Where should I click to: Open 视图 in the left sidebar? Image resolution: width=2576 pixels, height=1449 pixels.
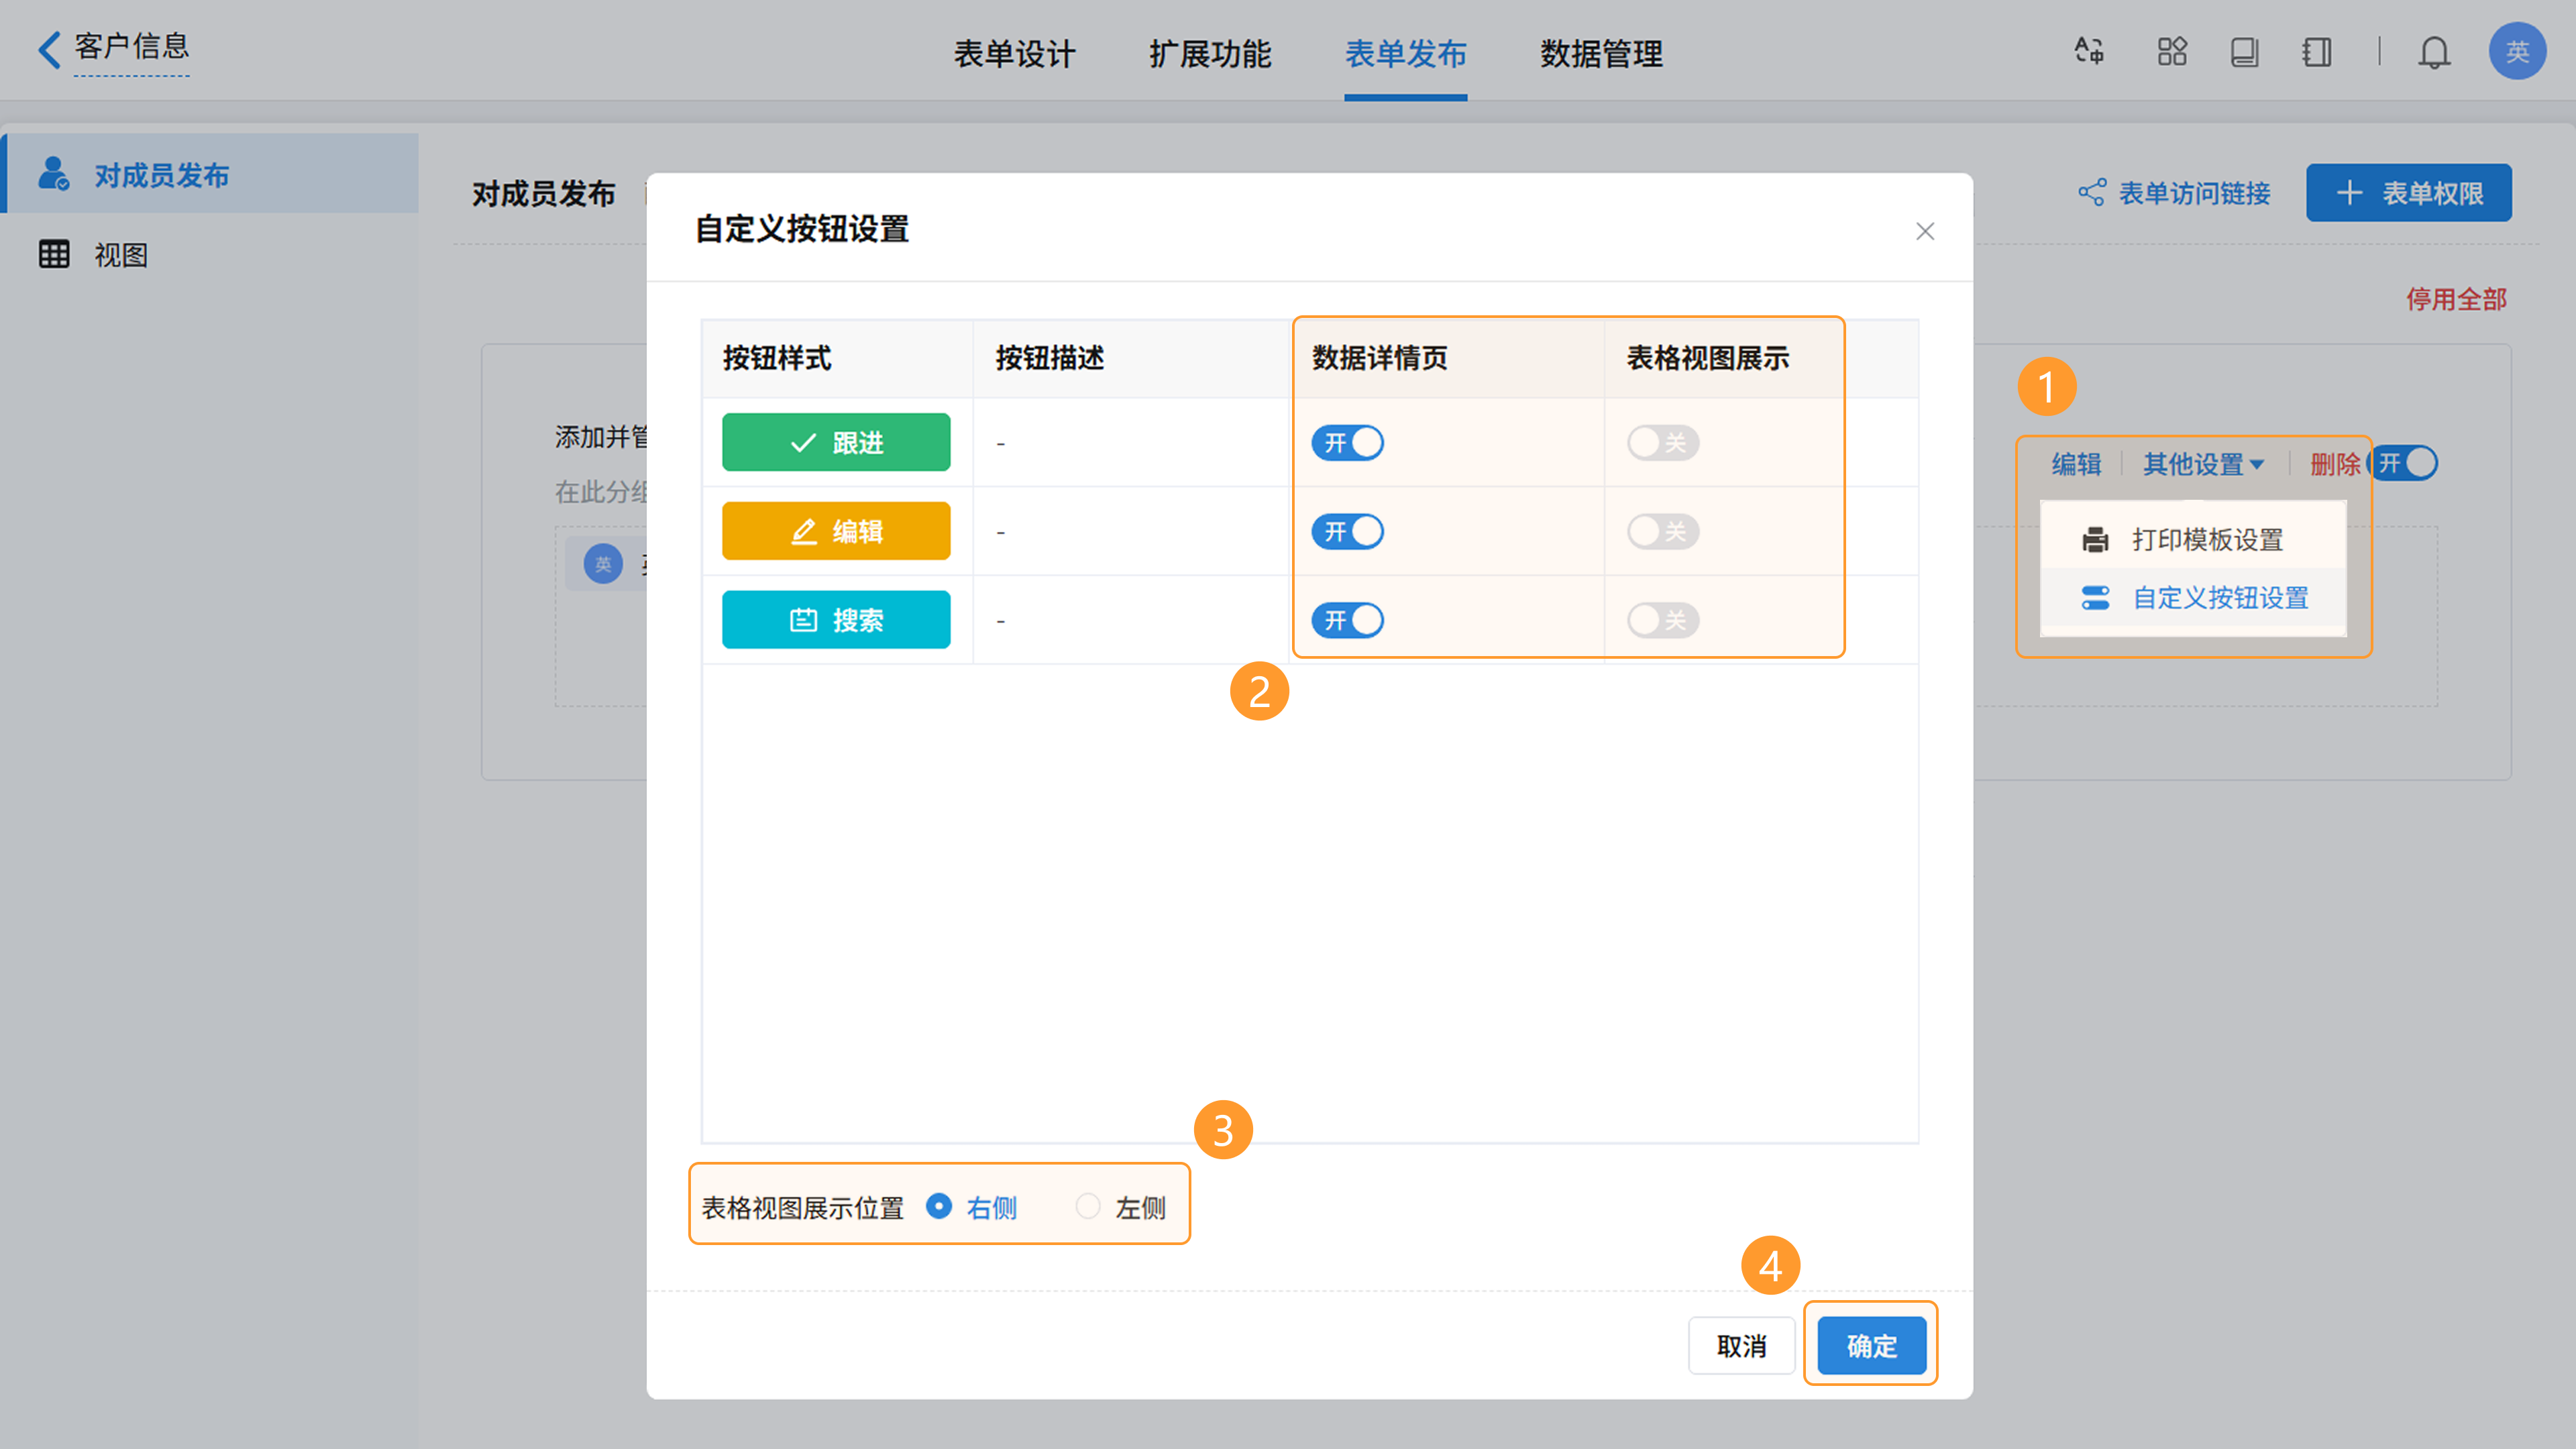pyautogui.click(x=120, y=255)
